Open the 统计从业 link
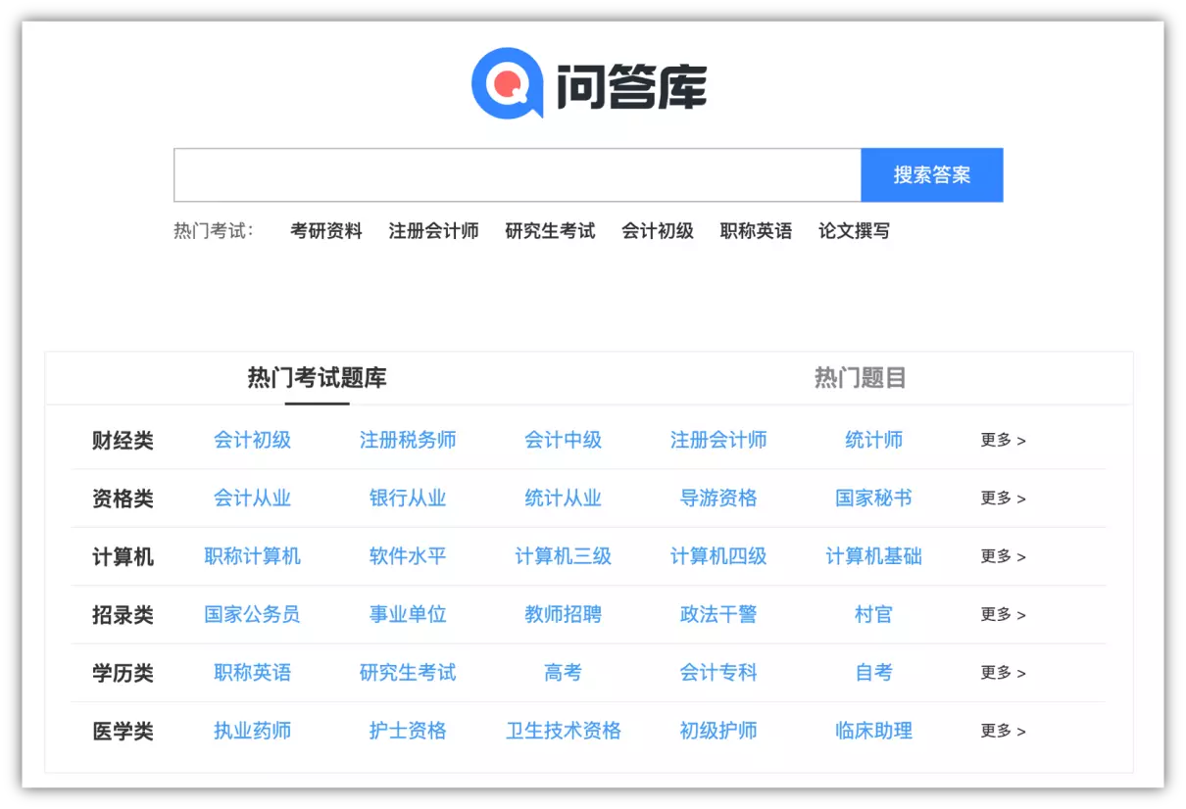1186x809 pixels. [564, 498]
